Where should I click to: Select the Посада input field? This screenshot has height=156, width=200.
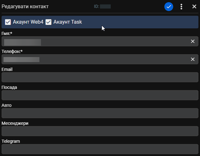(x=100, y=95)
